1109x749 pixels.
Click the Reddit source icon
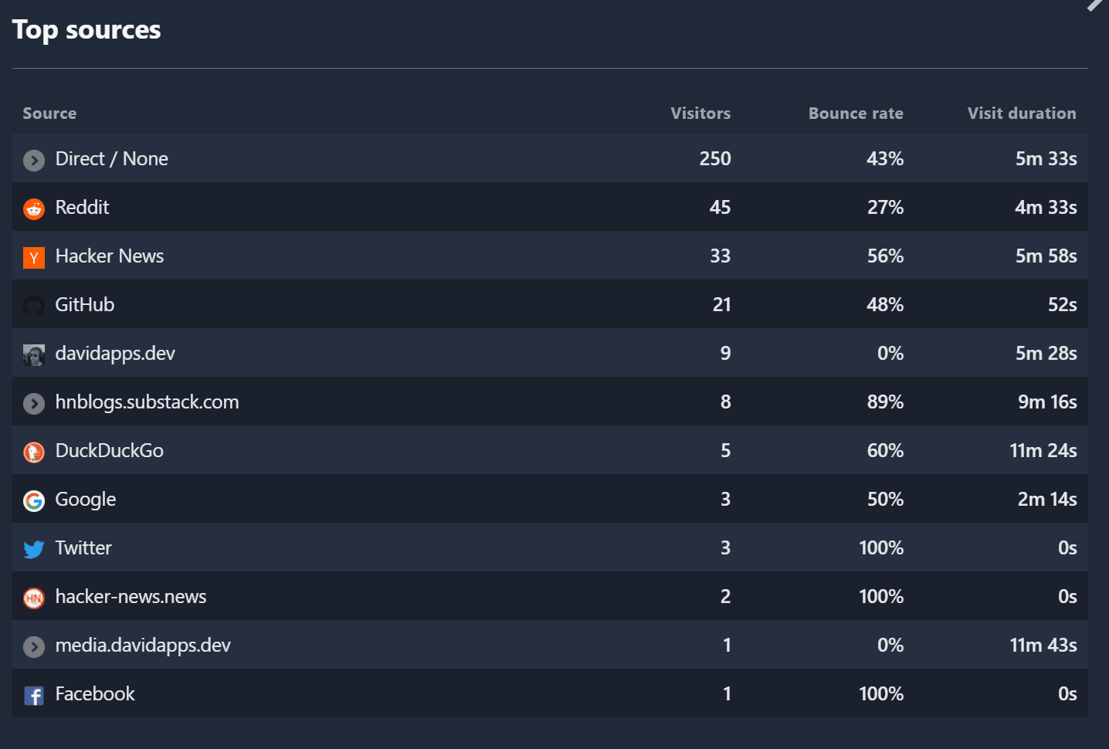[34, 208]
